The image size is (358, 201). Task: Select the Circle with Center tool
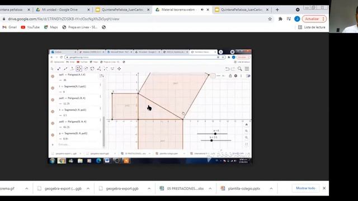(86, 69)
